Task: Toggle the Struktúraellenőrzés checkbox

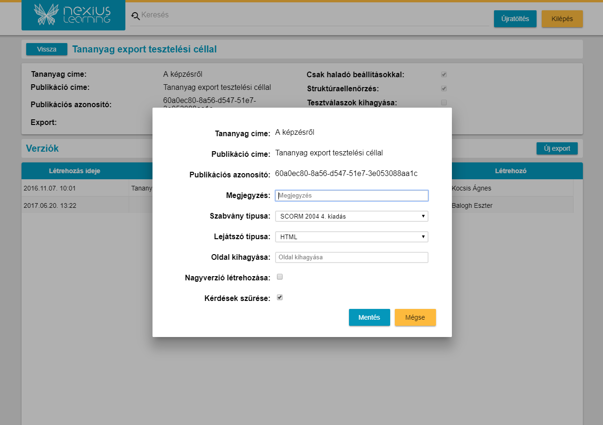Action: (444, 88)
